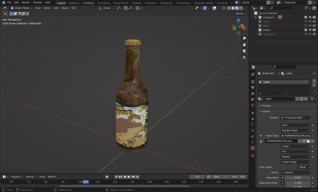This screenshot has width=318, height=192.
Task: Toggle camera view with camera icon
Action: (244, 51)
